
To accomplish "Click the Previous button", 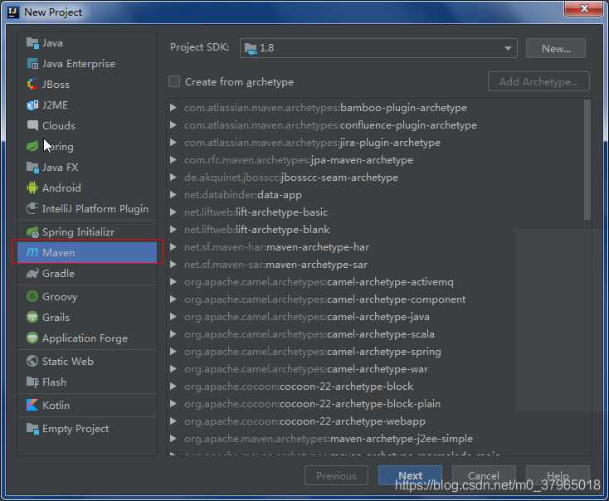I will coord(336,475).
